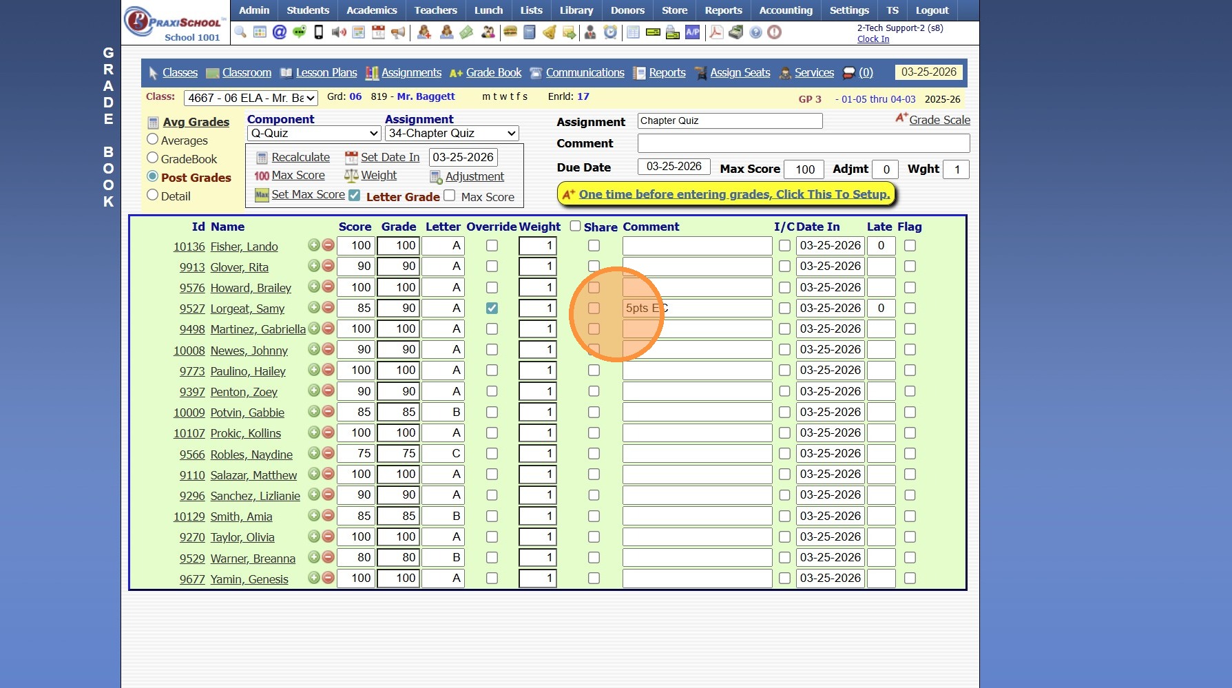This screenshot has width=1232, height=688.
Task: Click the megaphone announcement icon
Action: tap(398, 32)
